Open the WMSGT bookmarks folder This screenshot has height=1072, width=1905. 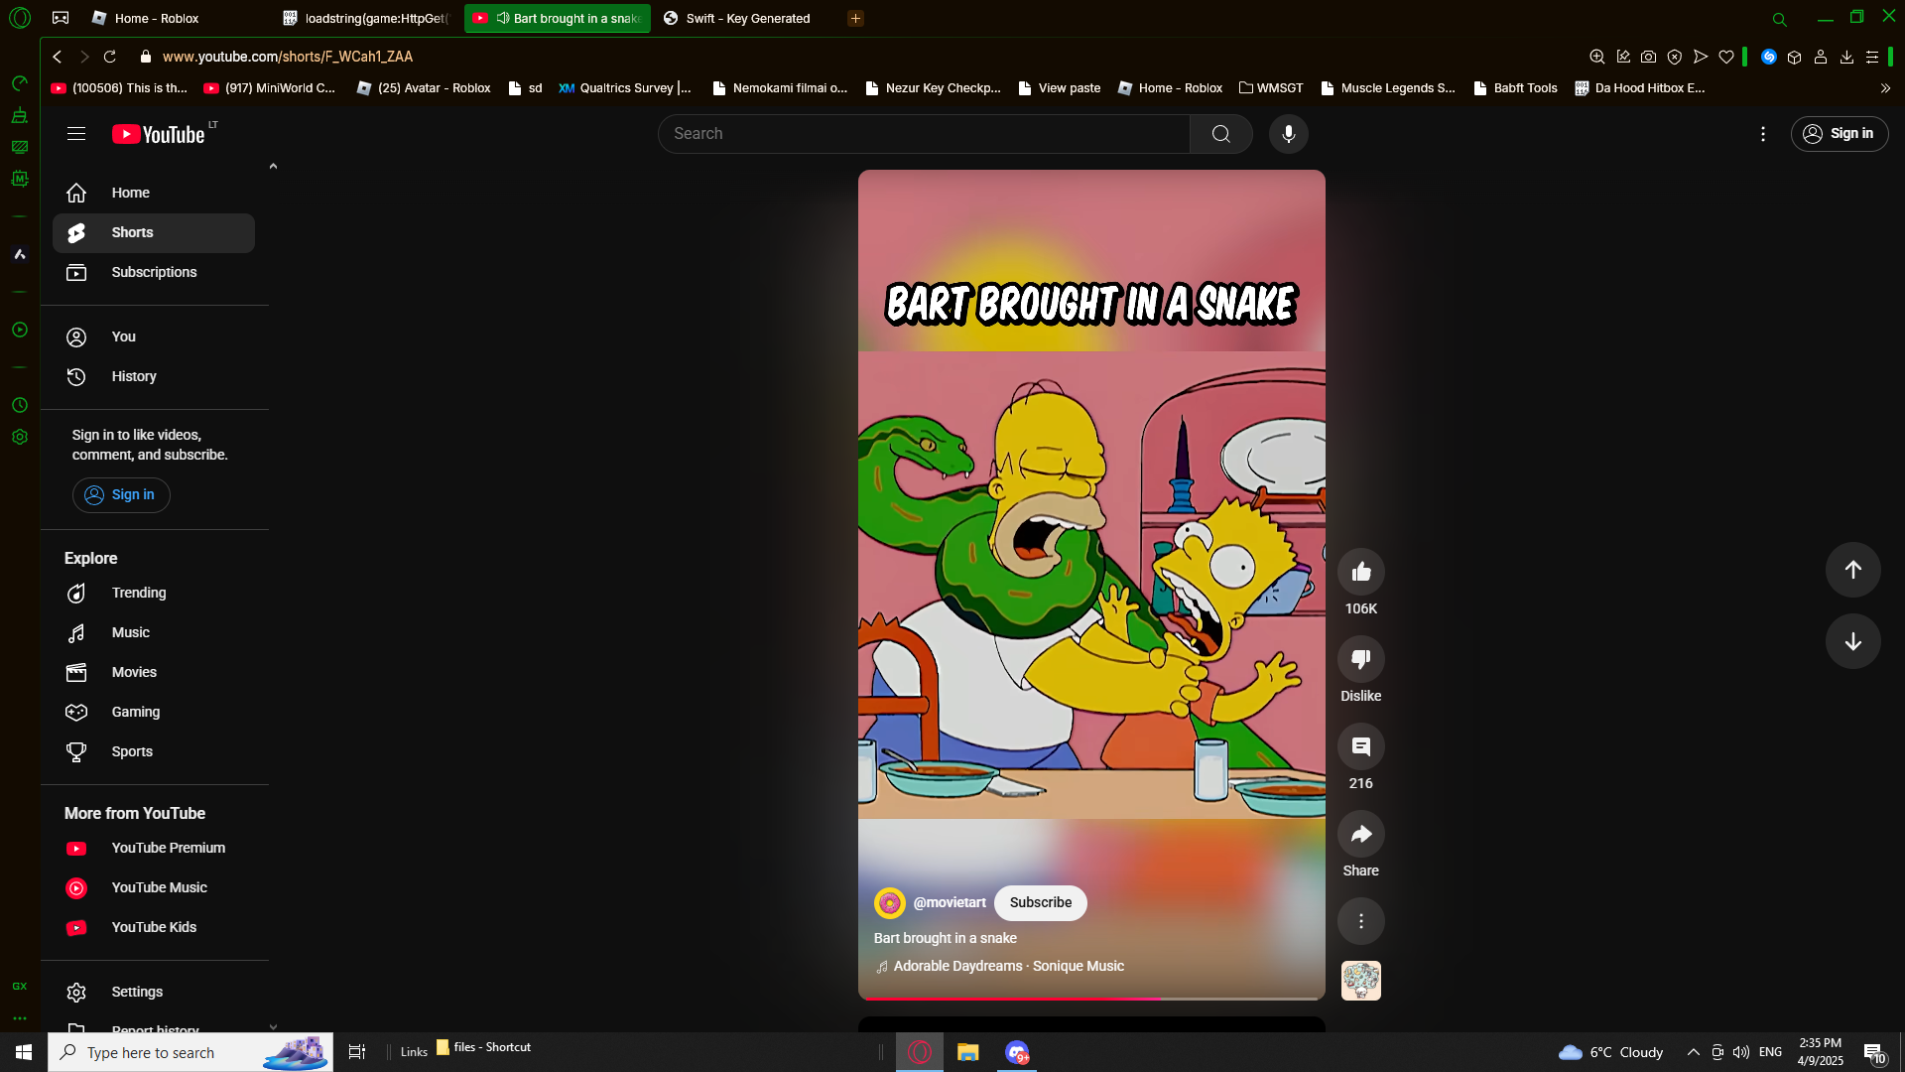tap(1271, 88)
